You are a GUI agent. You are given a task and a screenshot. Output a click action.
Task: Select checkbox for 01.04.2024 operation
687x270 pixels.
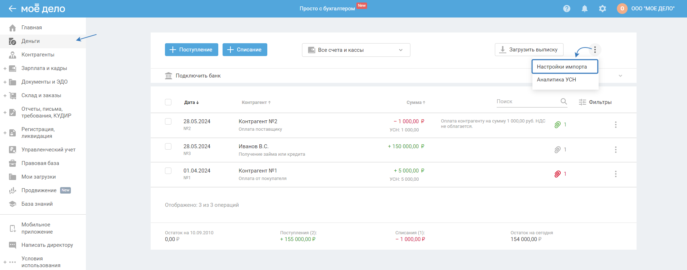coord(168,171)
